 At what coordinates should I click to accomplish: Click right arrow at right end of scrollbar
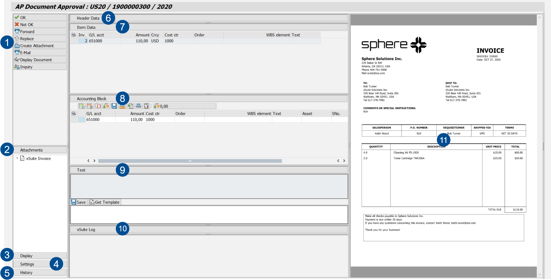[x=344, y=161]
